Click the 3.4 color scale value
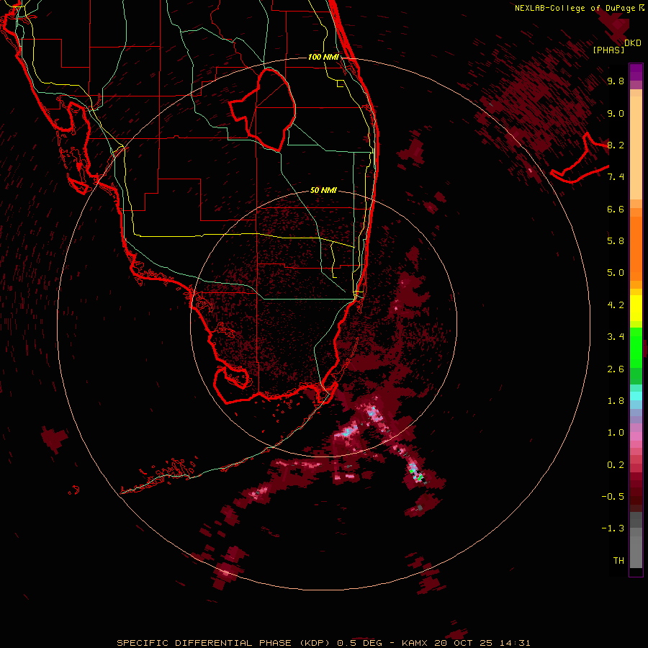This screenshot has height=648, width=648. (616, 337)
